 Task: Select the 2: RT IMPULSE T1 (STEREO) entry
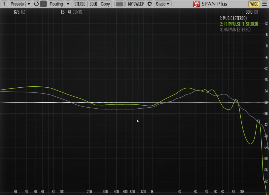tap(239, 24)
